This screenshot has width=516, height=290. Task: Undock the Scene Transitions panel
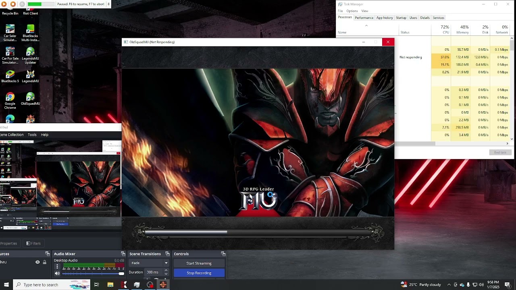(167, 254)
